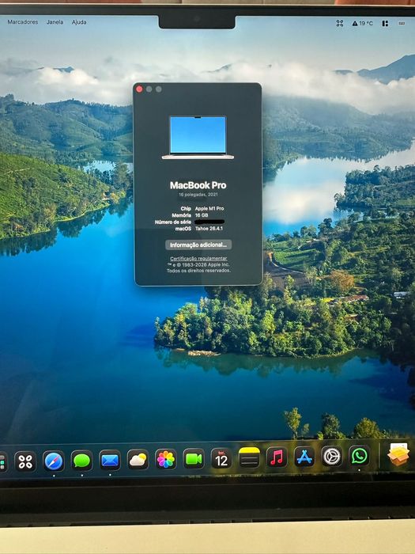Click the battery status icon in menu bar

coord(402,23)
